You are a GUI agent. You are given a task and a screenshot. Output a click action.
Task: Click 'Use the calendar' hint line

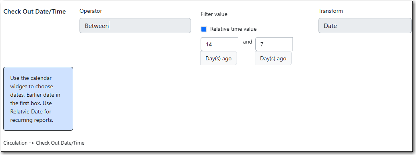click(x=31, y=78)
